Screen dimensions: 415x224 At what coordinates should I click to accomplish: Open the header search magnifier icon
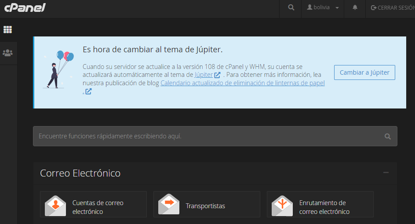coord(291,7)
